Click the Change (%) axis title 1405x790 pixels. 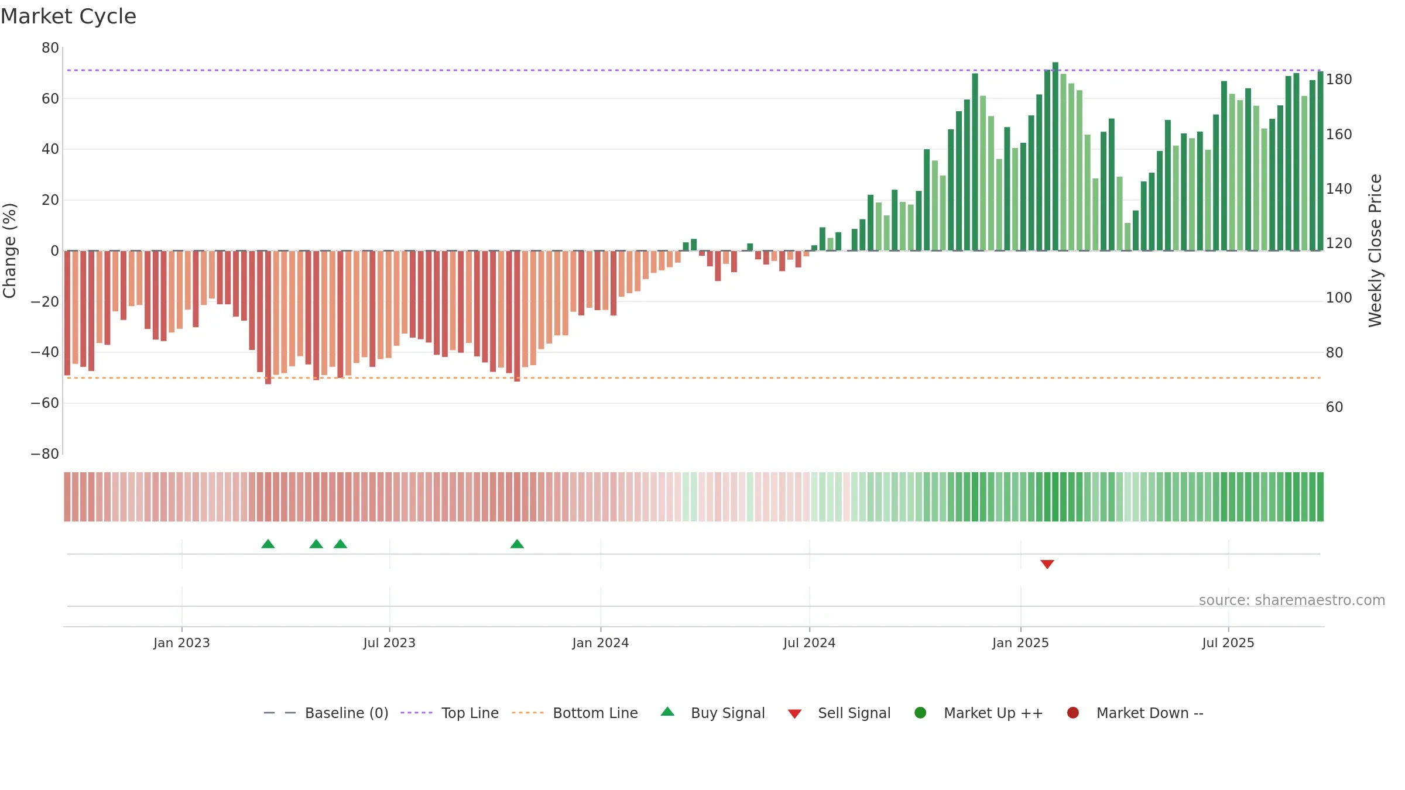coord(10,250)
